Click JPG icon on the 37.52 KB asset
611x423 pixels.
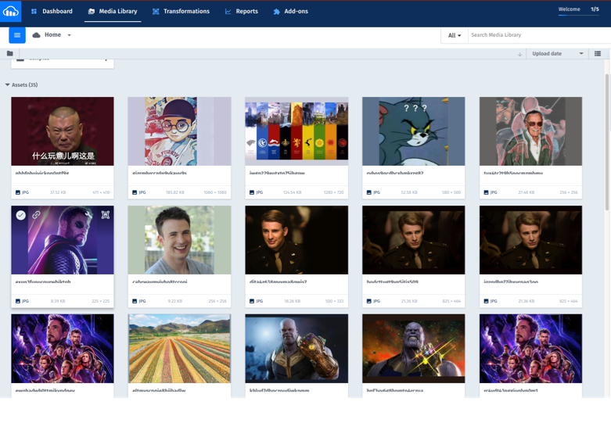17,192
